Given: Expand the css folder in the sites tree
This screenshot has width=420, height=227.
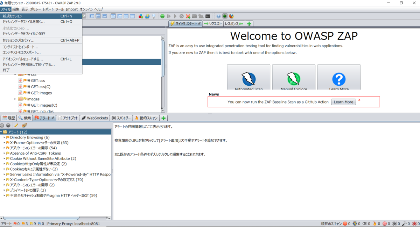Looking at the screenshot, I should [15, 75].
